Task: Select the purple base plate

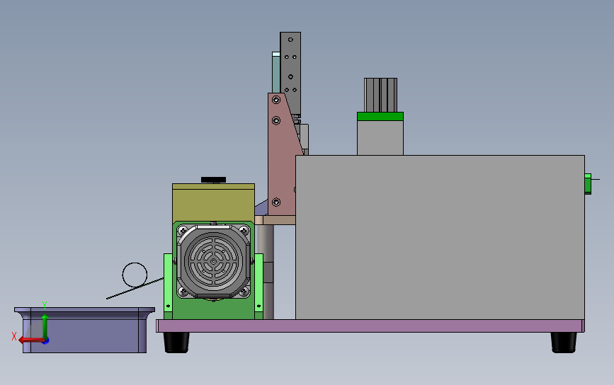Action: (370, 326)
